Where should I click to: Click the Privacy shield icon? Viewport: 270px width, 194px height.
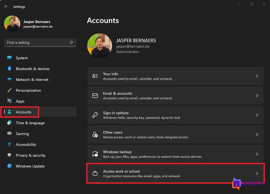(9, 155)
